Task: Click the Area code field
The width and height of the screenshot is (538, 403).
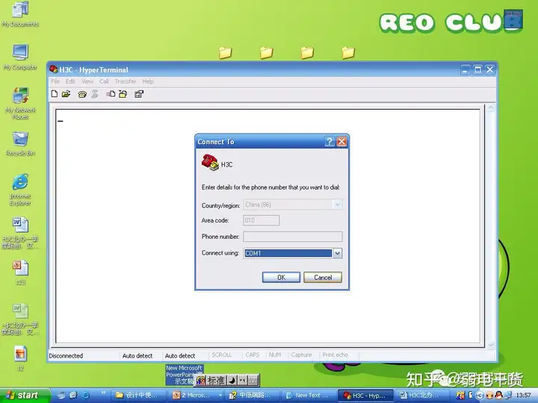Action: 261,220
